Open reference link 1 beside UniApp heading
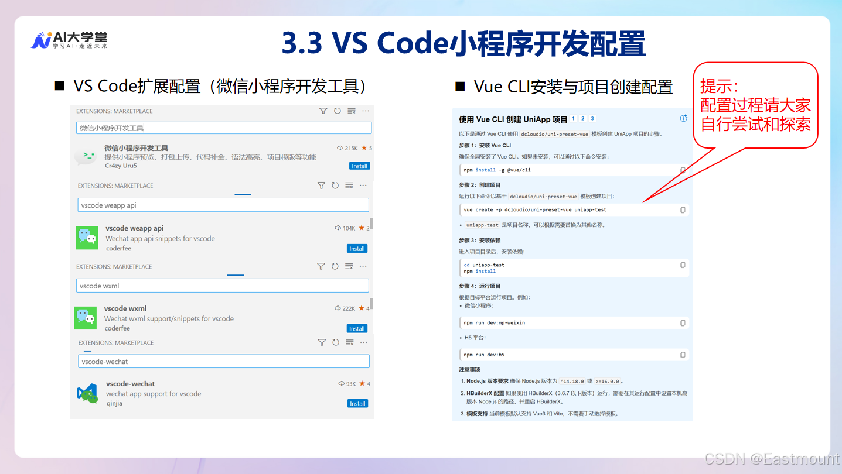Image resolution: width=842 pixels, height=474 pixels. click(x=573, y=119)
